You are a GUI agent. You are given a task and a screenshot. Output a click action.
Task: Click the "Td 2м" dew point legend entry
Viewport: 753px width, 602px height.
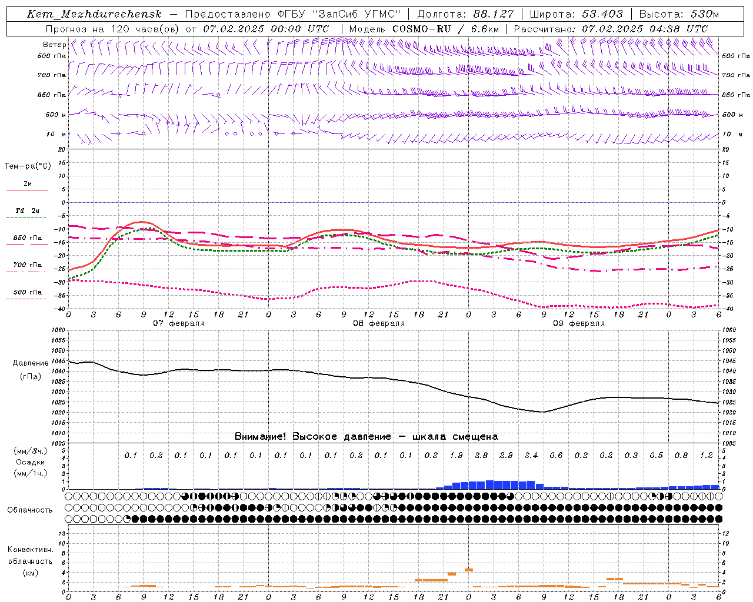pos(27,210)
